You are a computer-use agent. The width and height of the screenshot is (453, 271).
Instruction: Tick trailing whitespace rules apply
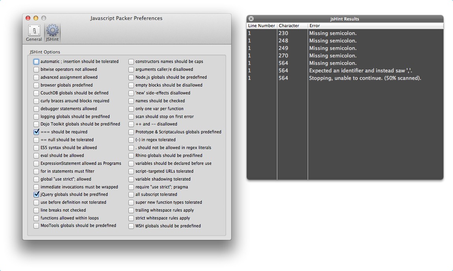(131, 210)
